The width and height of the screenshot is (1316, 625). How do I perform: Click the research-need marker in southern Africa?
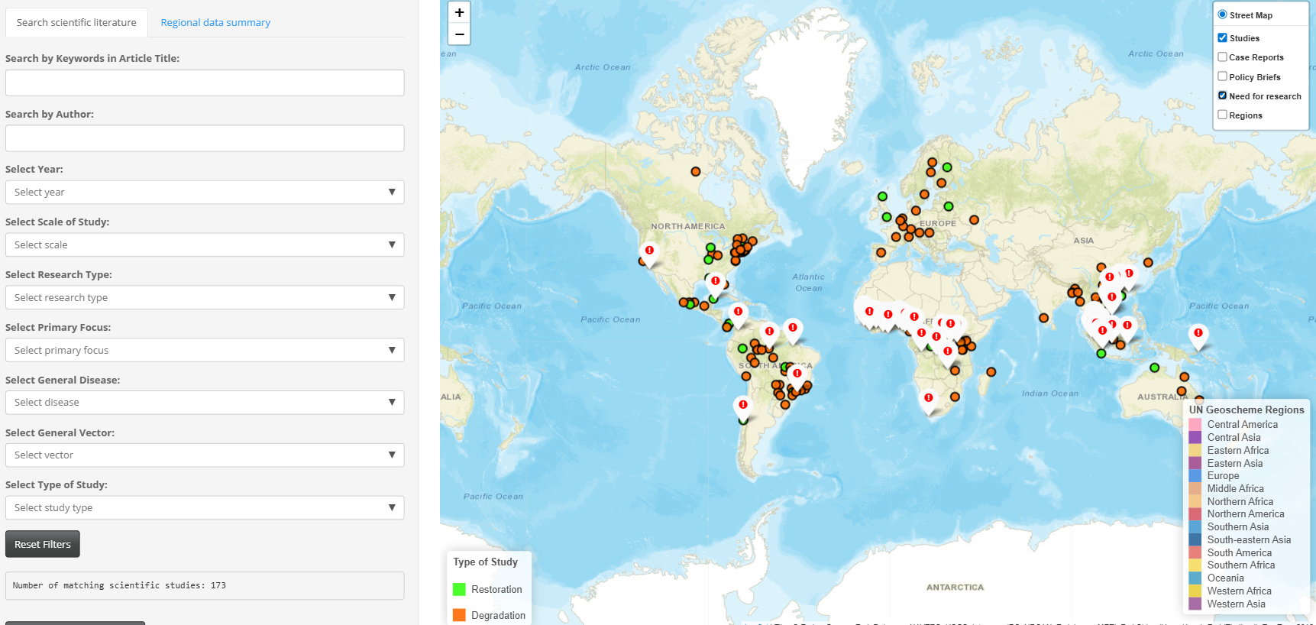pyautogui.click(x=928, y=399)
